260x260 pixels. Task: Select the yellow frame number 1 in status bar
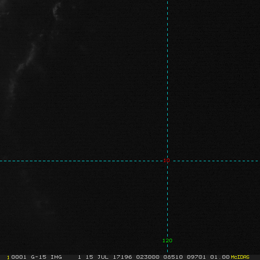(x=8, y=257)
